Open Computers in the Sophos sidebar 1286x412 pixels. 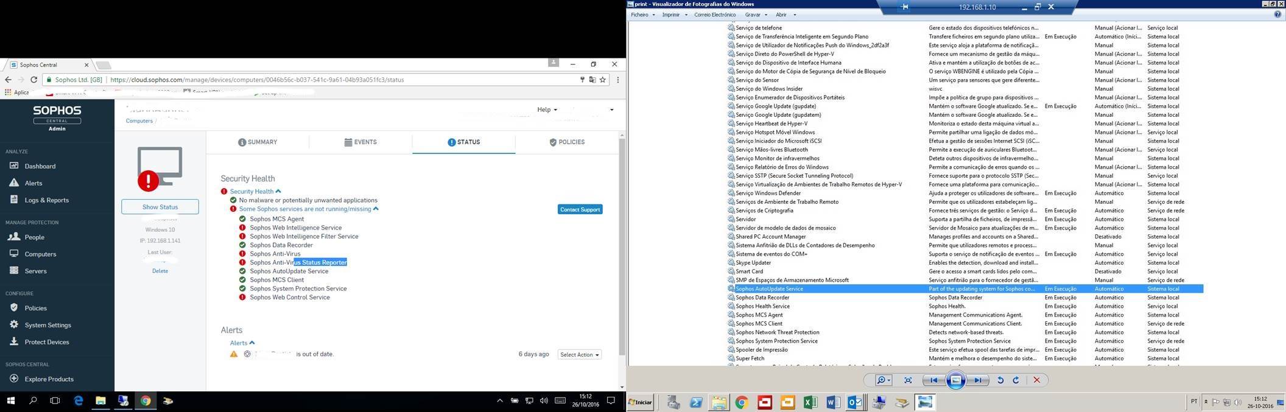(40, 254)
